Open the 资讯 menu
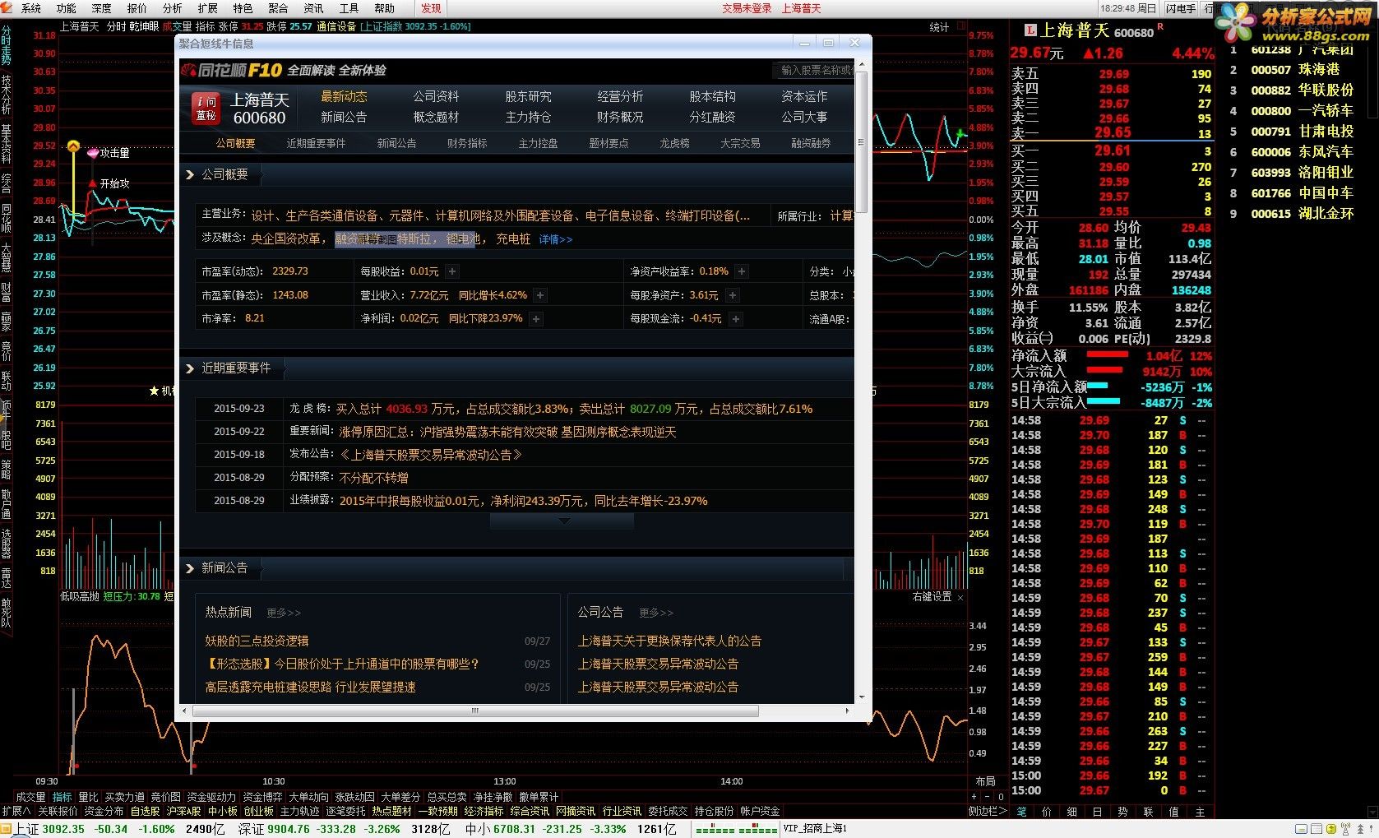This screenshot has height=838, width=1379. tap(313, 8)
